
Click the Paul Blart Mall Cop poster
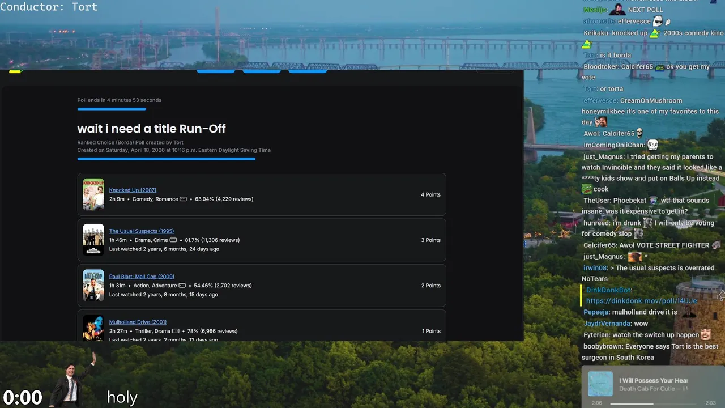pyautogui.click(x=93, y=285)
